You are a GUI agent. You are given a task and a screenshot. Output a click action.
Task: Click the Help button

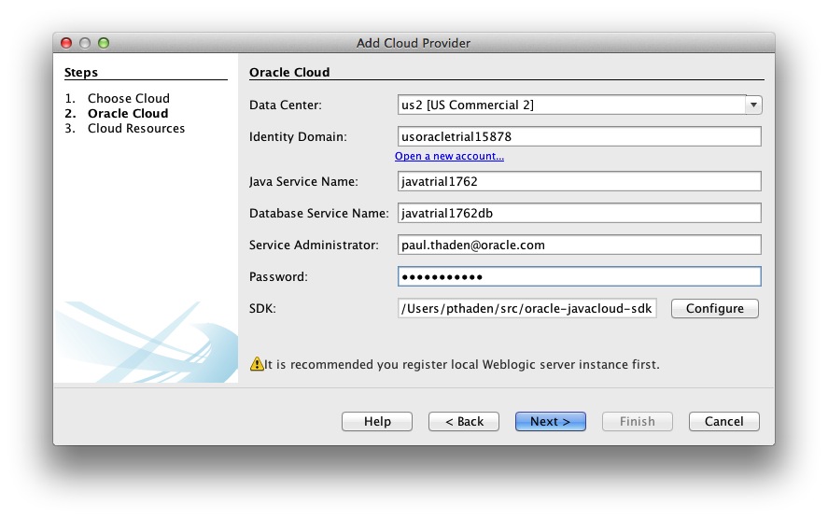click(x=377, y=421)
